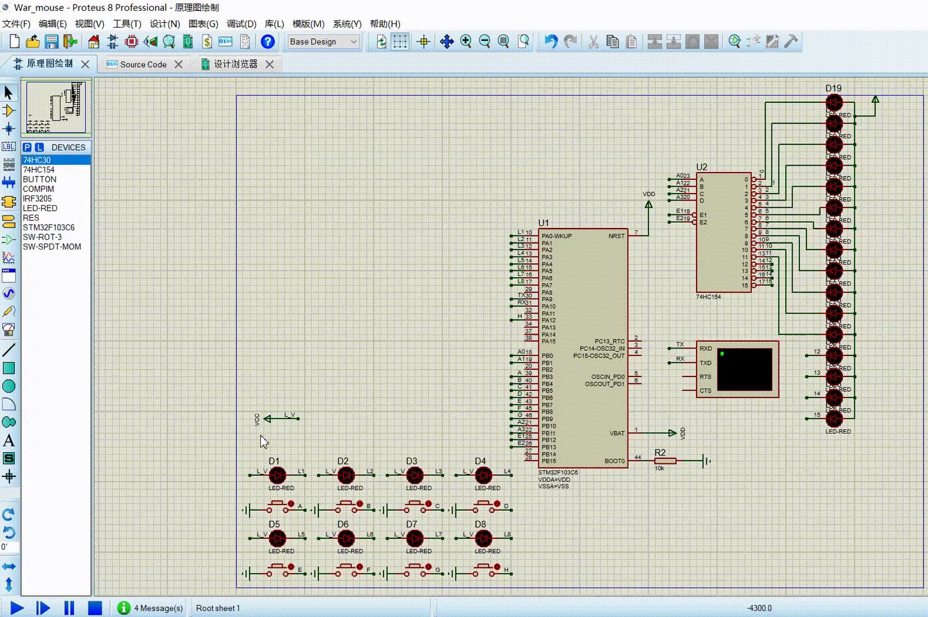Open the 调试(D) menu
Image resolution: width=928 pixels, height=617 pixels.
[x=241, y=24]
